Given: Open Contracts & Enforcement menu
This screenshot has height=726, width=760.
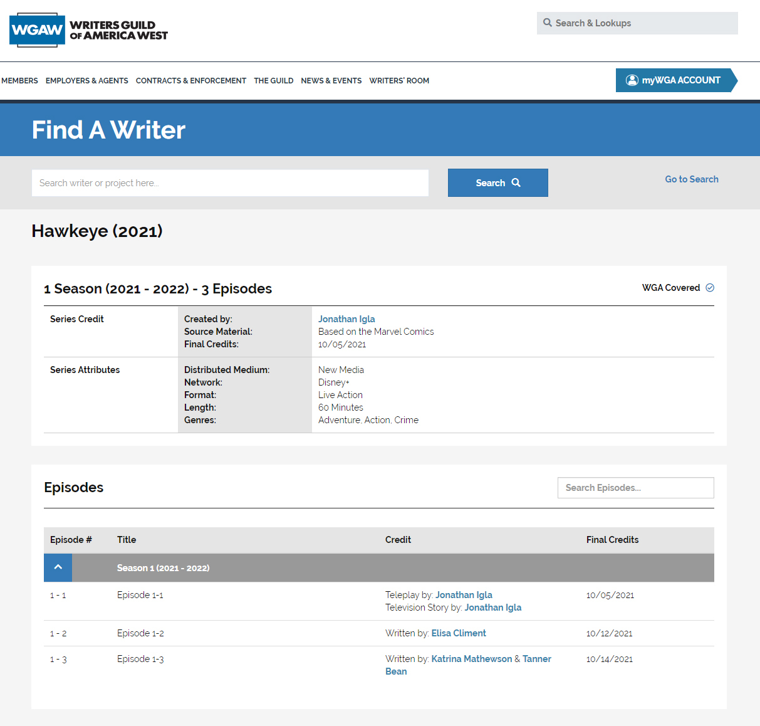Looking at the screenshot, I should pos(191,81).
